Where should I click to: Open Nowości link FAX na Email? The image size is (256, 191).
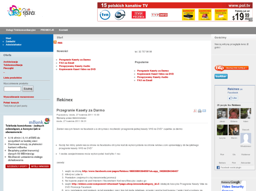[67, 63]
